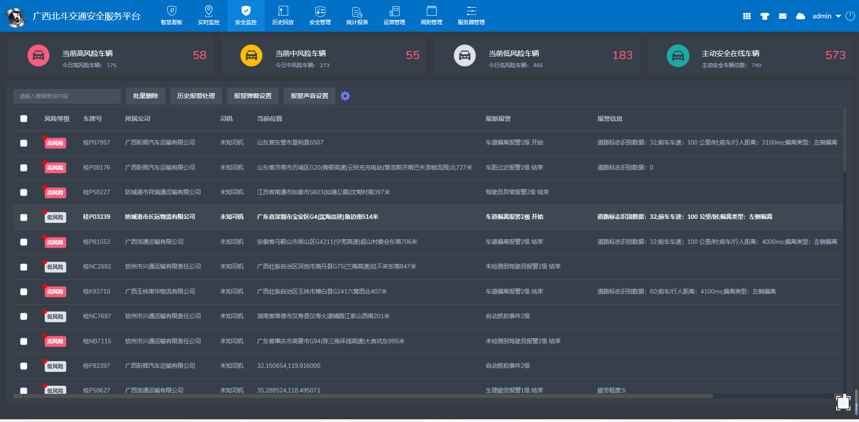Open the 运营管理 navigation icon
The image size is (859, 422).
tap(394, 11)
